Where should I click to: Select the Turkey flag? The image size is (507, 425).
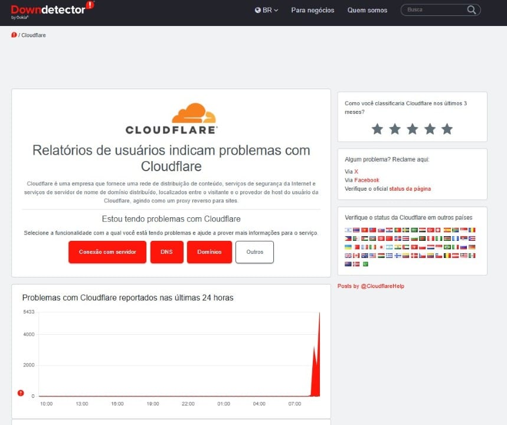tap(431, 230)
